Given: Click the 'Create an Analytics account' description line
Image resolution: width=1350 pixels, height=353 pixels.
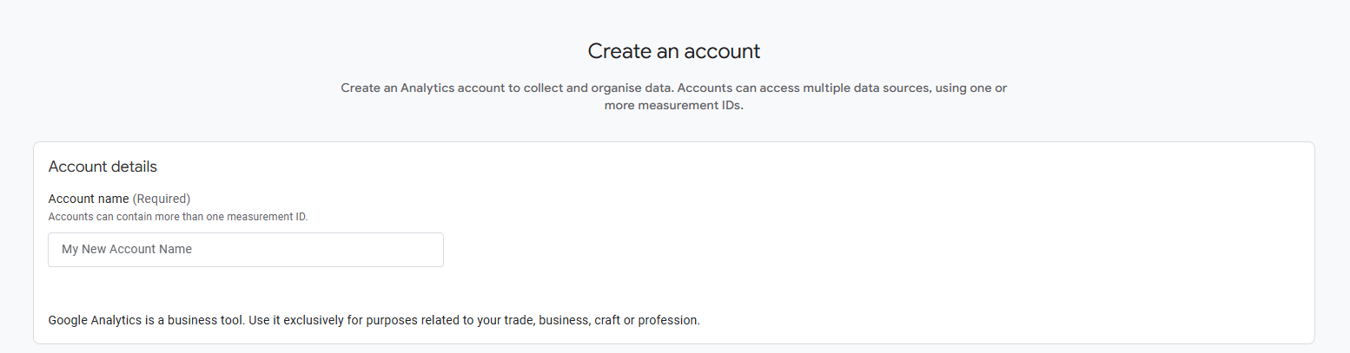Looking at the screenshot, I should (673, 88).
